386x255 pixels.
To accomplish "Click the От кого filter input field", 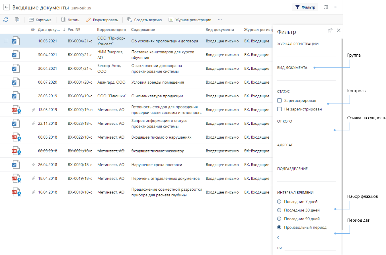I will click(x=306, y=130).
